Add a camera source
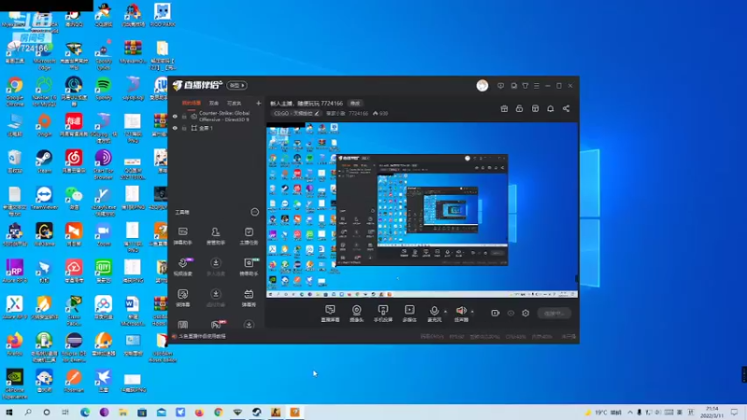Viewport: 747px width, 420px height. click(357, 314)
